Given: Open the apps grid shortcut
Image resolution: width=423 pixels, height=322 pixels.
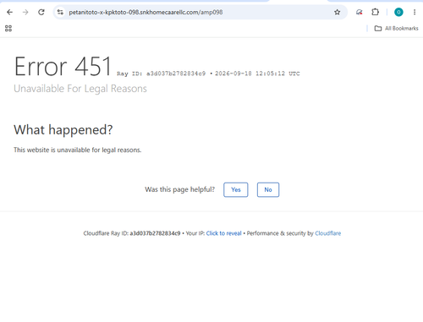Looking at the screenshot, I should point(8,28).
